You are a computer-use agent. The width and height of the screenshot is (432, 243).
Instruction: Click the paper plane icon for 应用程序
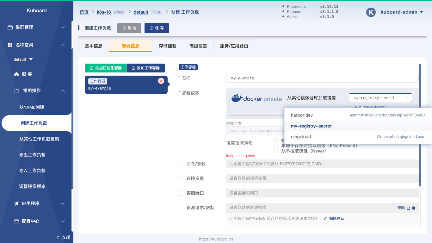pos(16,203)
